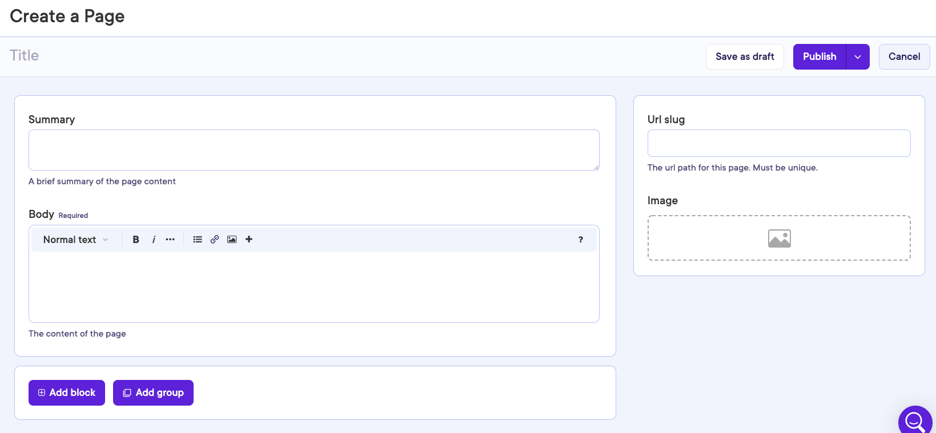This screenshot has width=936, height=433.
Task: Open the Publish options dropdown arrow
Action: [x=858, y=57]
